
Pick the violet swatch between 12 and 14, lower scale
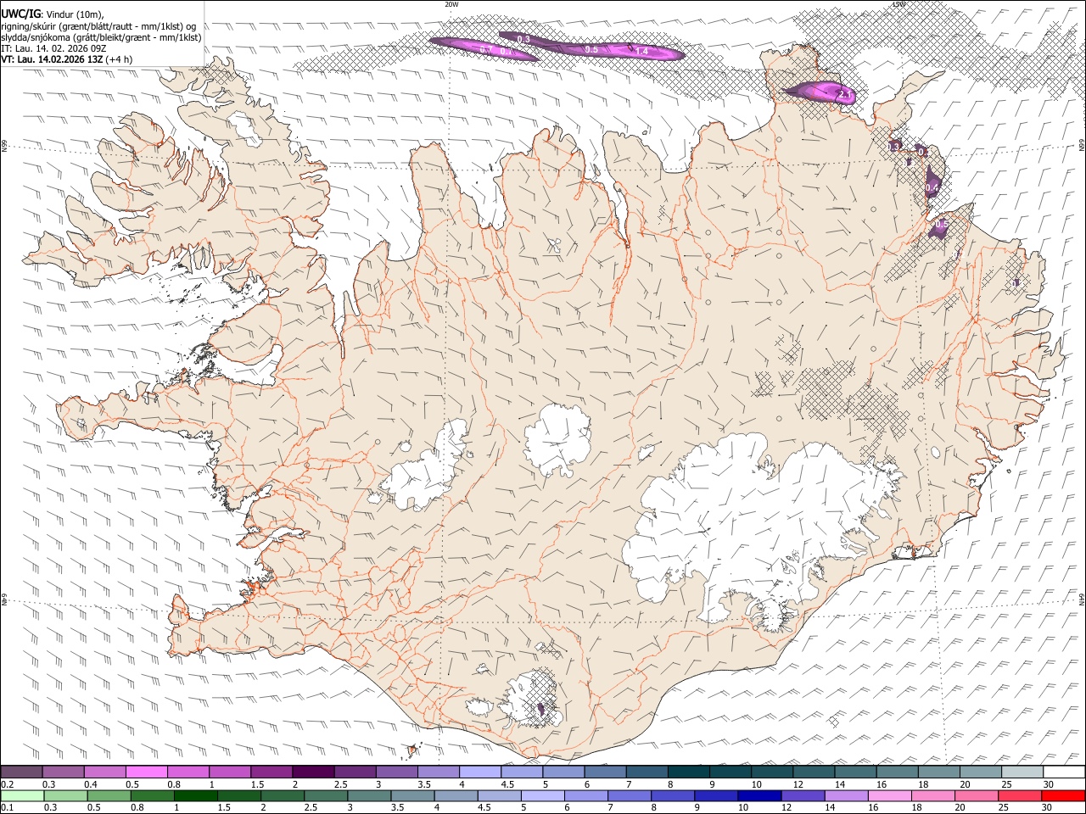pyautogui.click(x=802, y=795)
